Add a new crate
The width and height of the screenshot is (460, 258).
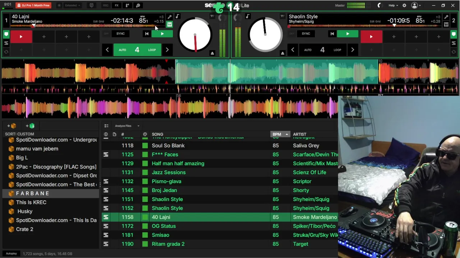pos(12,126)
